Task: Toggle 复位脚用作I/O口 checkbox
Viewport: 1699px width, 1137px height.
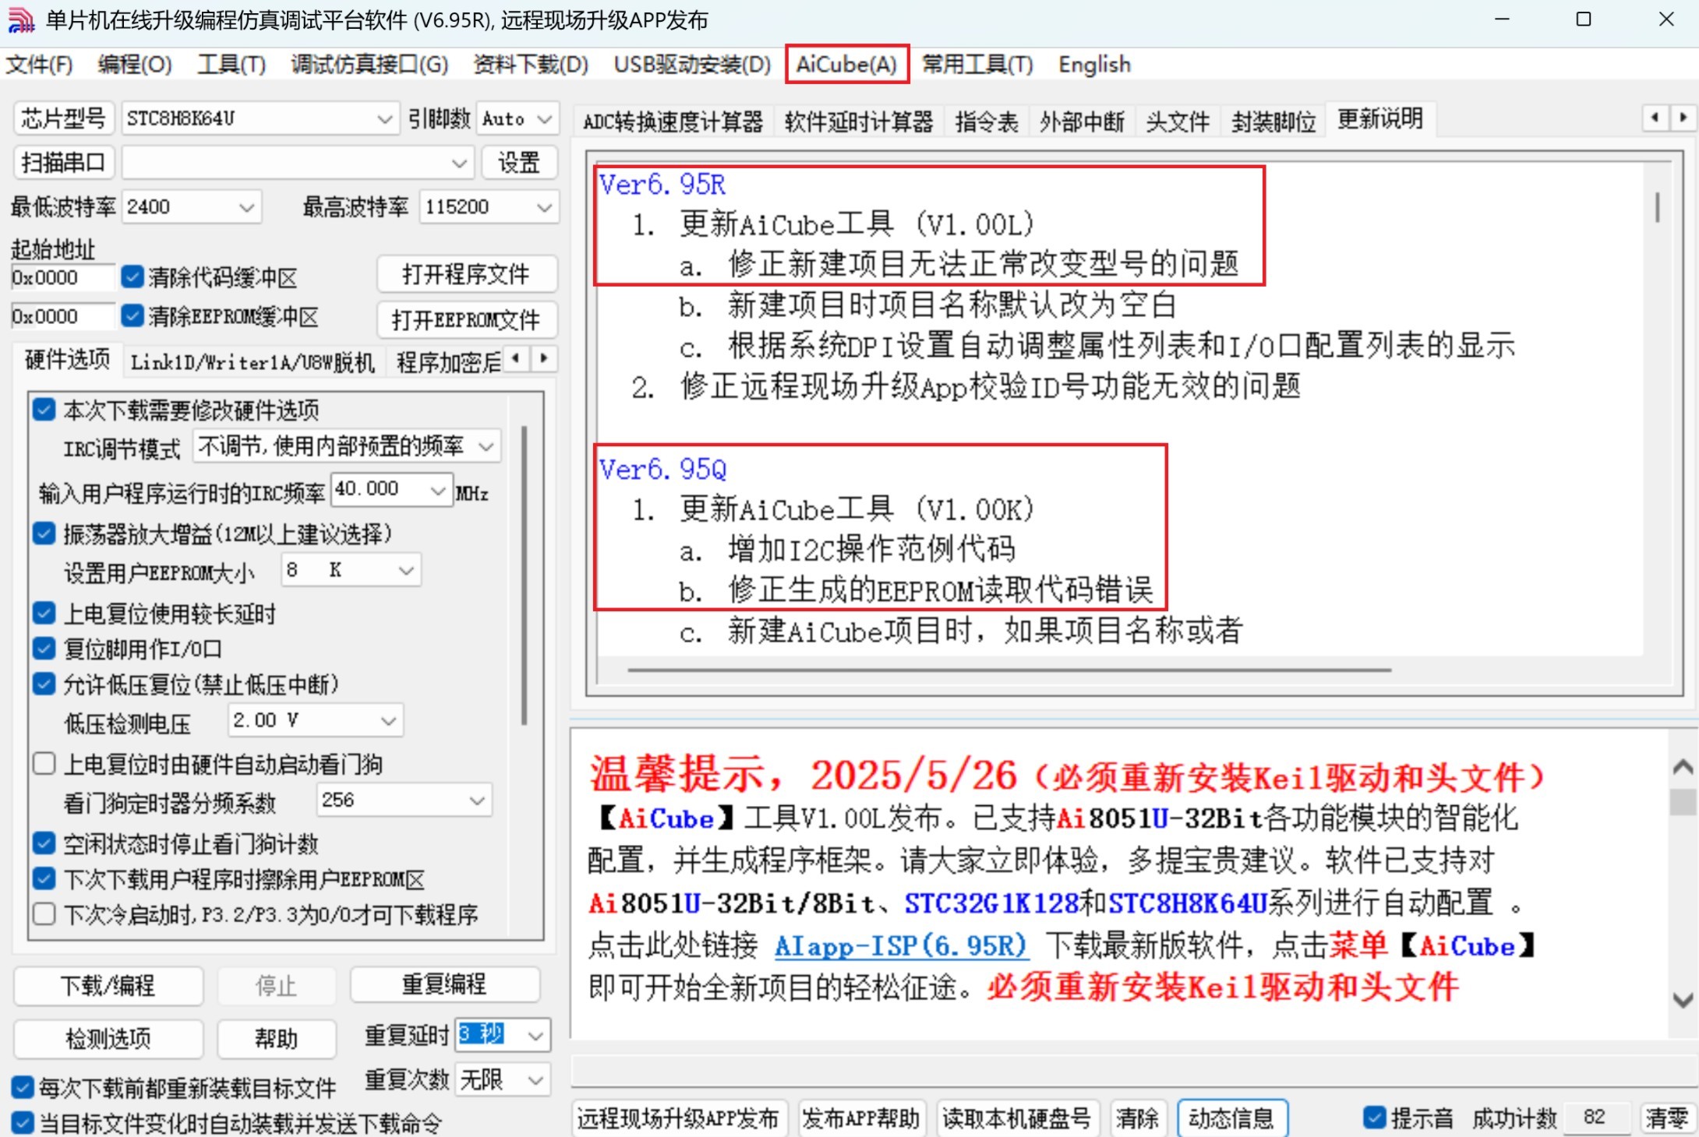Action: [x=44, y=648]
